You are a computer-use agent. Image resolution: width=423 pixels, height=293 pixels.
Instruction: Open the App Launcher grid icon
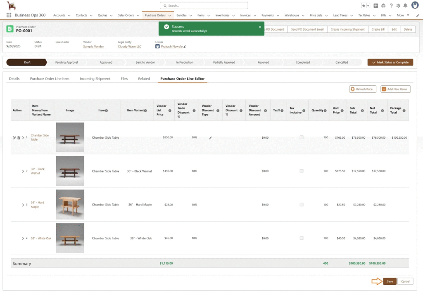(9, 15)
